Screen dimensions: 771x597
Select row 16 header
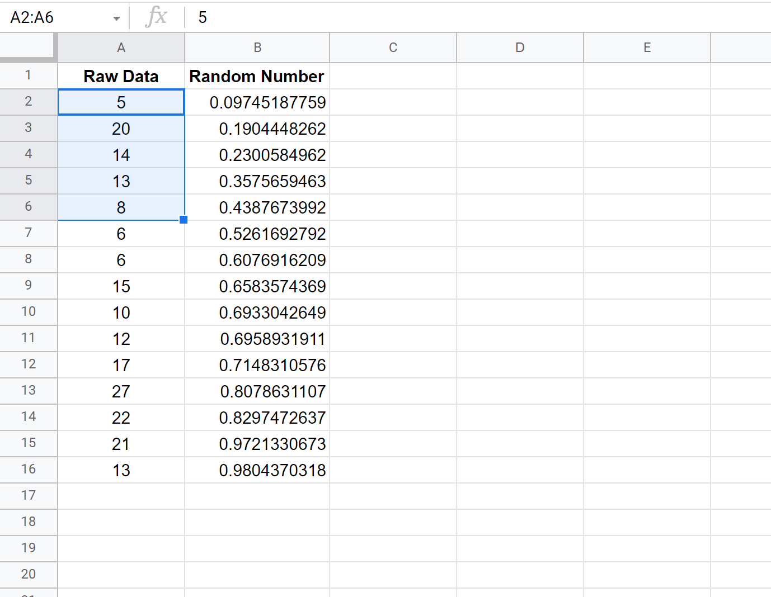point(29,470)
